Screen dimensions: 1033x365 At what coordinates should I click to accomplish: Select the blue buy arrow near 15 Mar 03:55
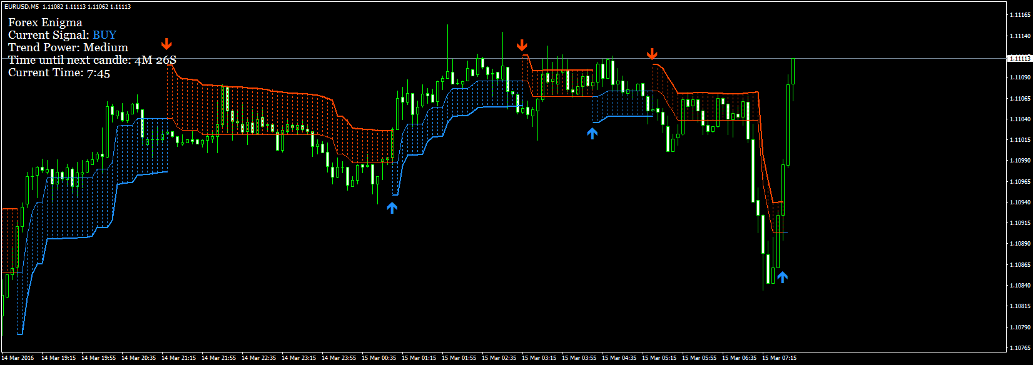593,133
